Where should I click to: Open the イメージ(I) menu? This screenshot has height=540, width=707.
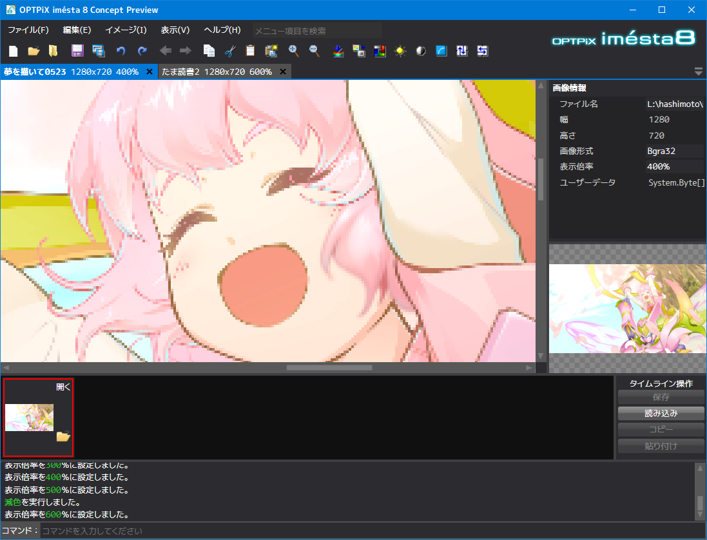tap(126, 30)
